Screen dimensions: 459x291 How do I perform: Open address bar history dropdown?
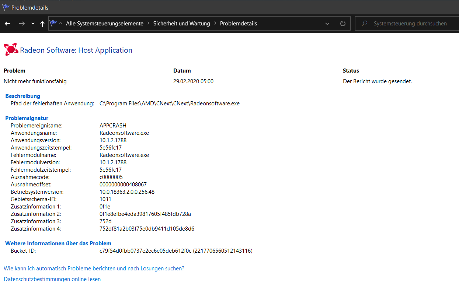[327, 24]
